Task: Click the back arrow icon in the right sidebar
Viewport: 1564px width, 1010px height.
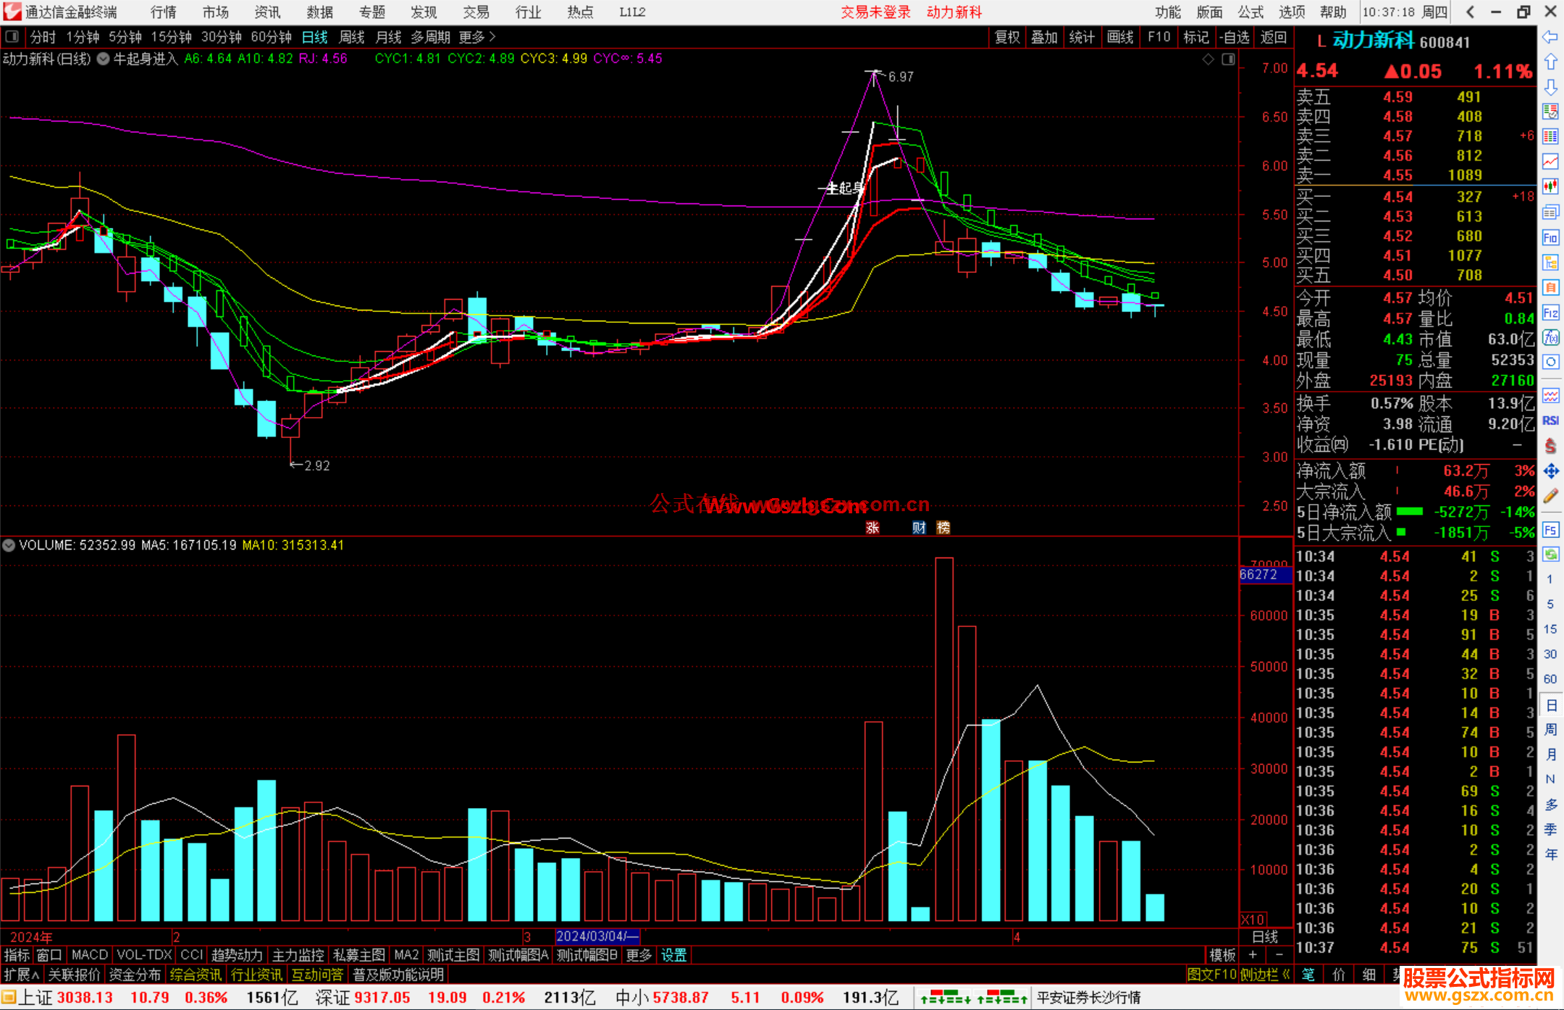Action: [x=1550, y=37]
